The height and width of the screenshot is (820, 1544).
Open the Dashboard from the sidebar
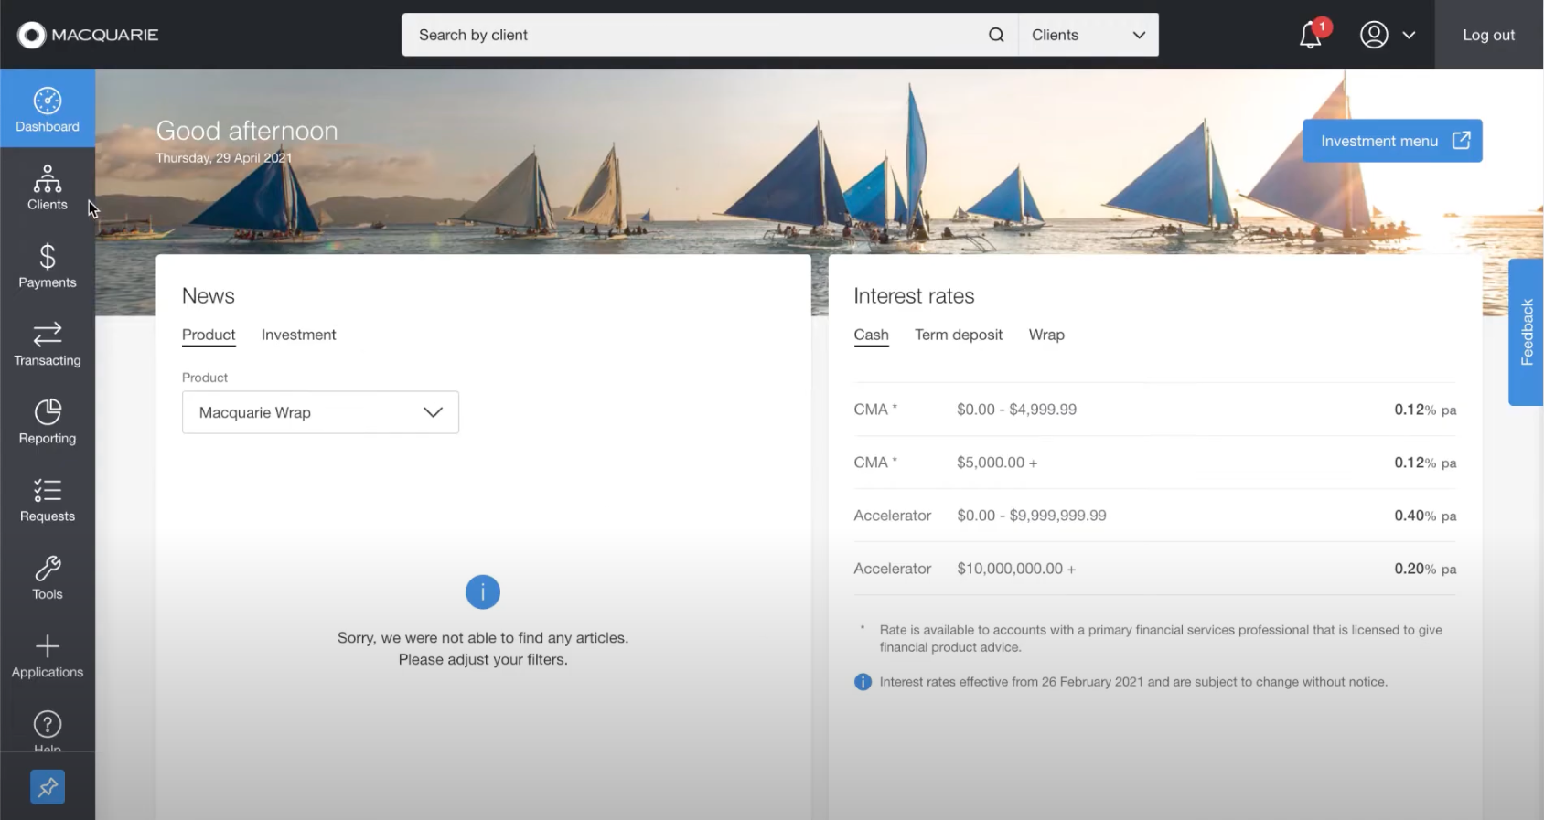click(48, 109)
